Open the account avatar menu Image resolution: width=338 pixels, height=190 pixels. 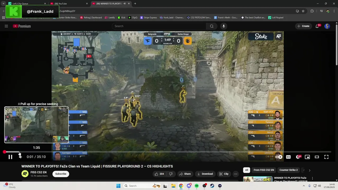pyautogui.click(x=327, y=26)
